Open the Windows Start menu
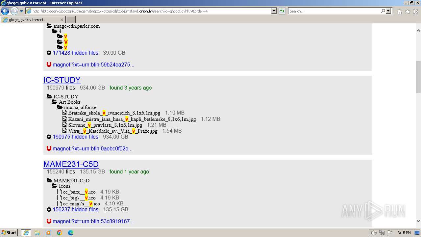 click(x=9, y=232)
